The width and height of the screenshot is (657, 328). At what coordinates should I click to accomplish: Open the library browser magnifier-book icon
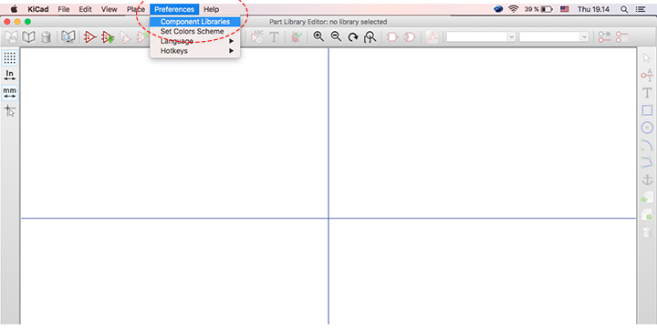point(68,37)
